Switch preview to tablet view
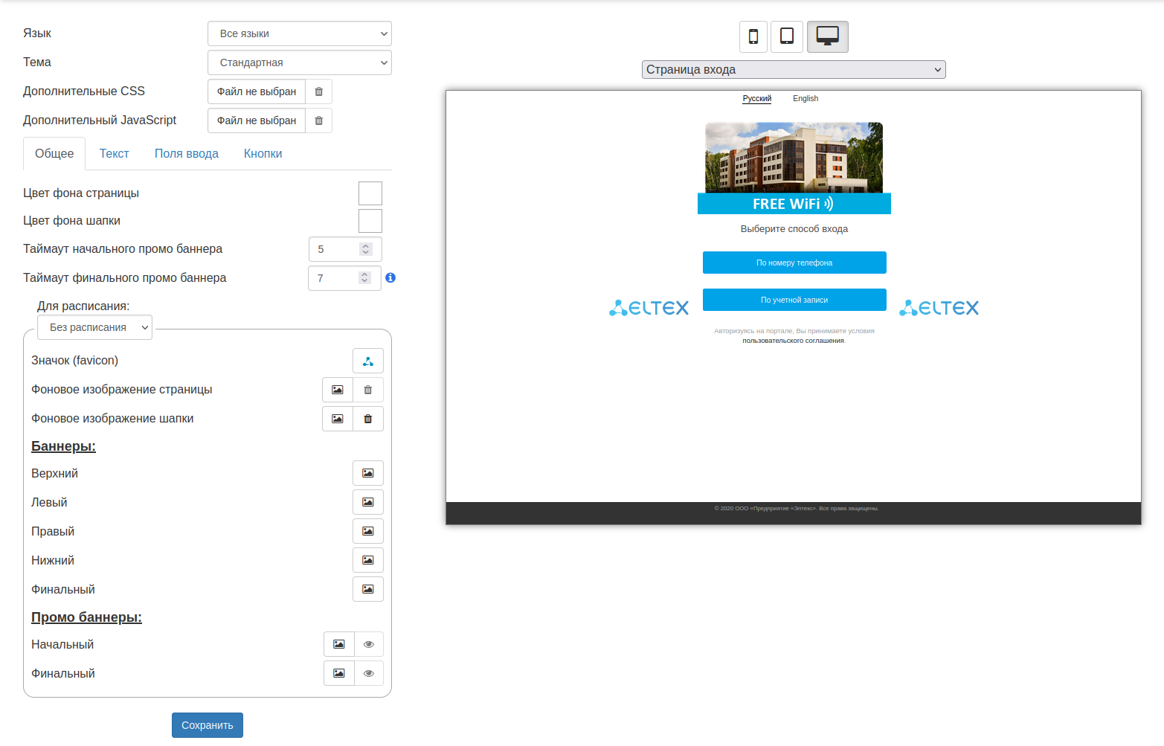The height and width of the screenshot is (746, 1164). click(x=786, y=36)
